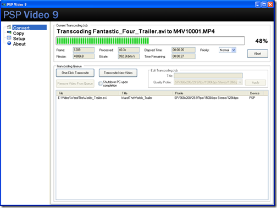This screenshot has width=277, height=208.
Task: Sort queue by Profile column header
Action: click(x=210, y=93)
